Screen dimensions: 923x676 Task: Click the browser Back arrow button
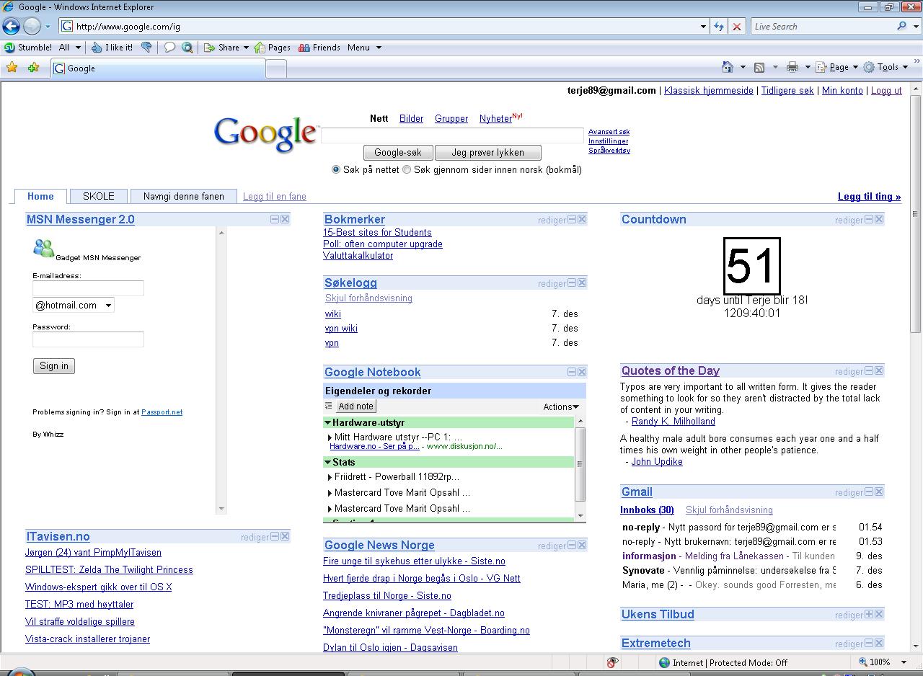(x=11, y=27)
